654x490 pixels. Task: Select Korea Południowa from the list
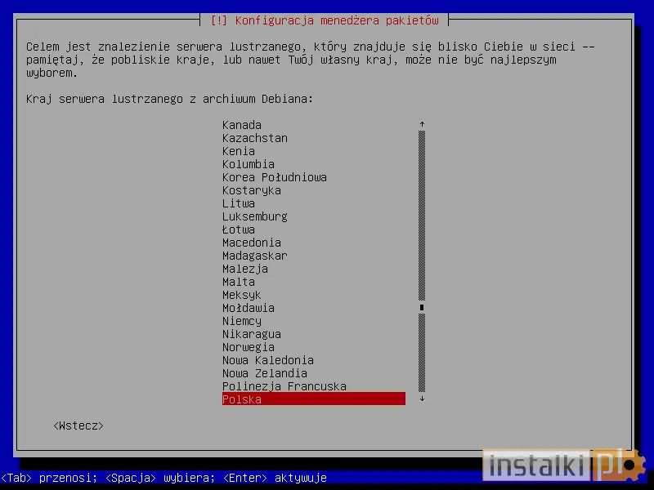[274, 177]
